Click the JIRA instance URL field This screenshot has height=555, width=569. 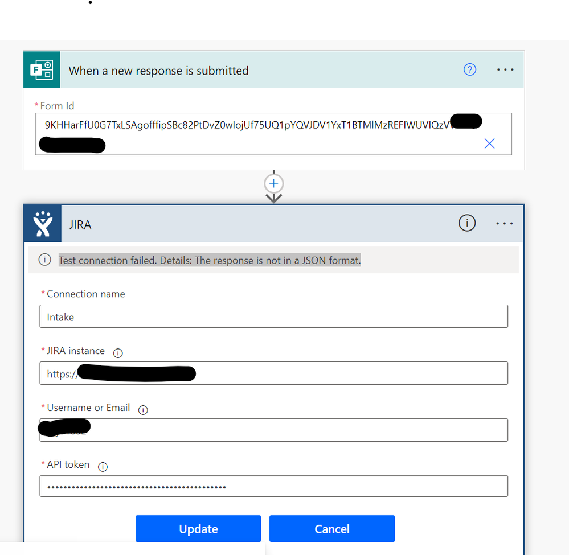pyautogui.click(x=273, y=373)
